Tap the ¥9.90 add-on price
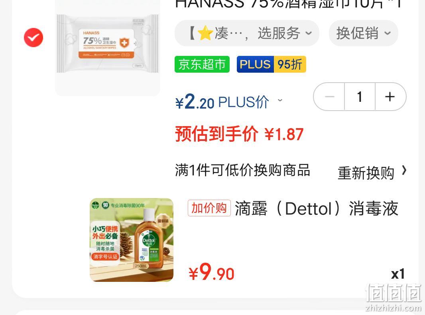 coord(211,272)
